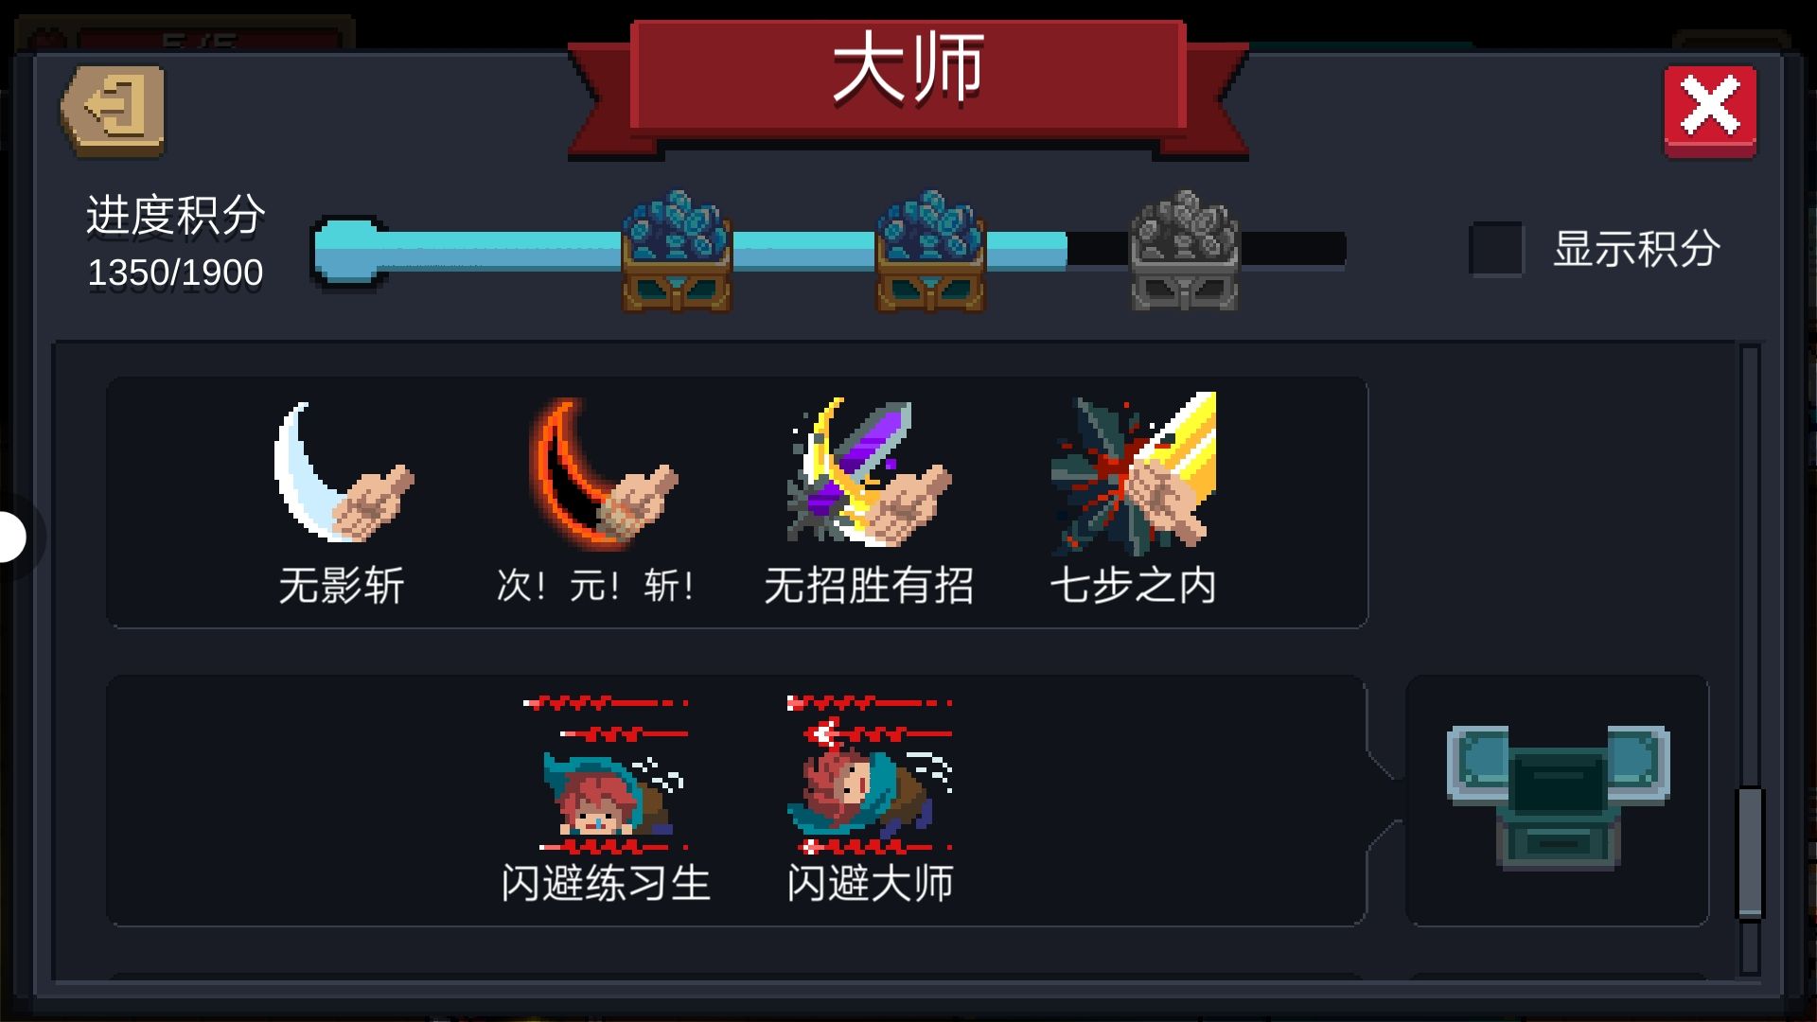Viewport: 1817px width, 1022px height.
Task: Open the 七步之内 achievement icon
Action: pos(1133,472)
